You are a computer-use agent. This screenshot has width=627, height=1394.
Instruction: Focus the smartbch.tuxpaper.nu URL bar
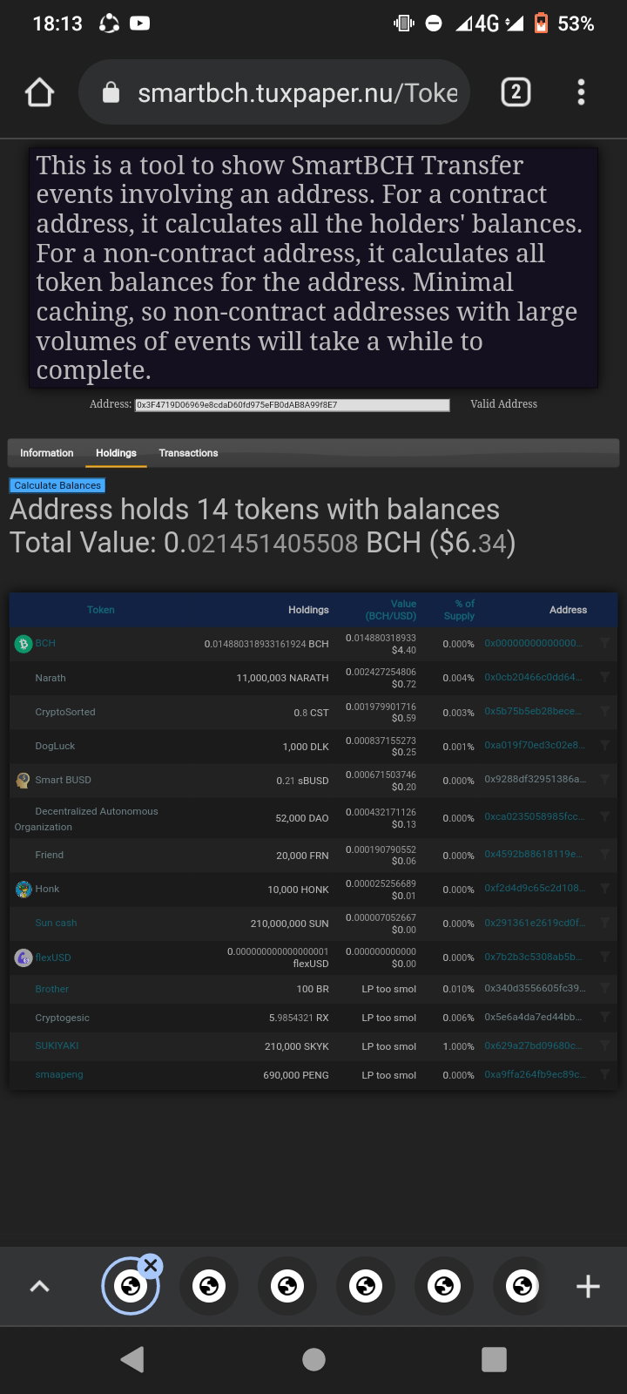(x=274, y=92)
